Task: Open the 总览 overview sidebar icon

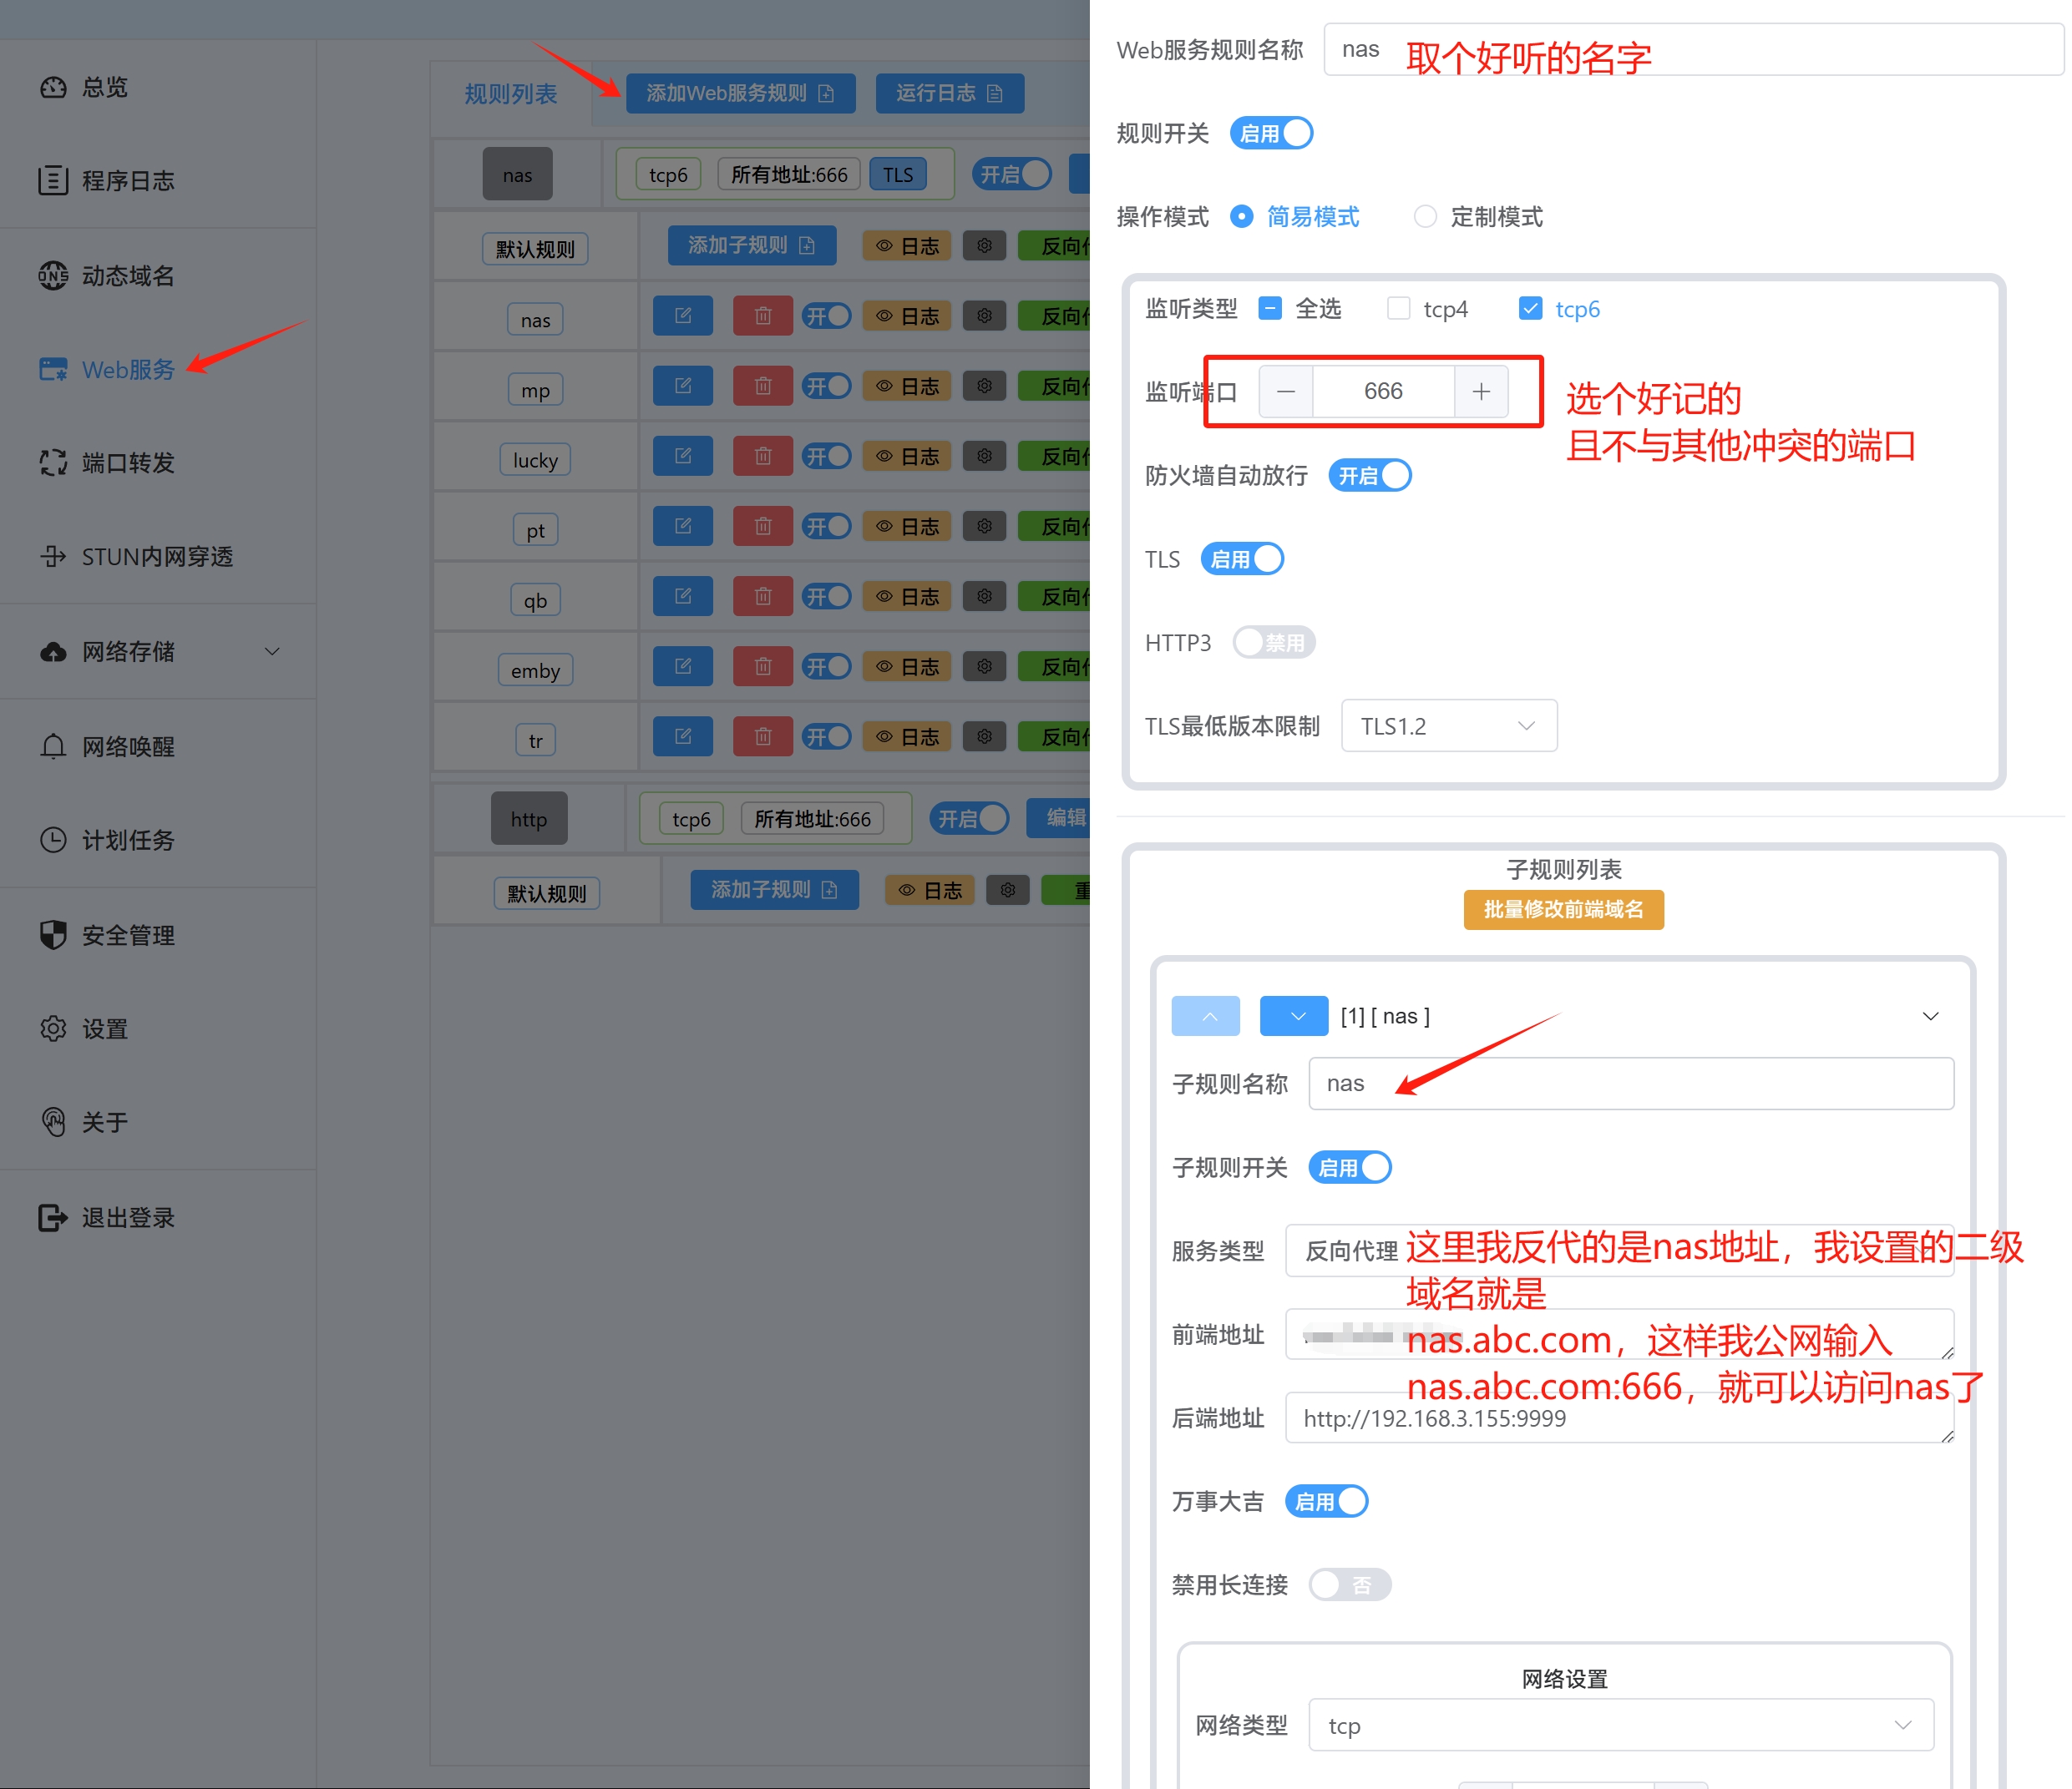Action: coord(53,88)
